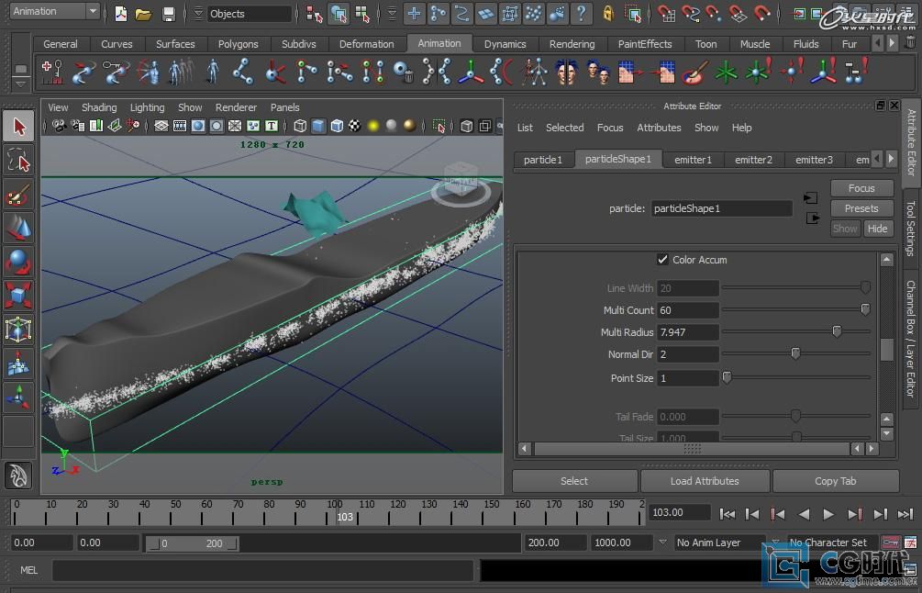The width and height of the screenshot is (922, 593).
Task: Click the New Scene icon
Action: pyautogui.click(x=120, y=14)
